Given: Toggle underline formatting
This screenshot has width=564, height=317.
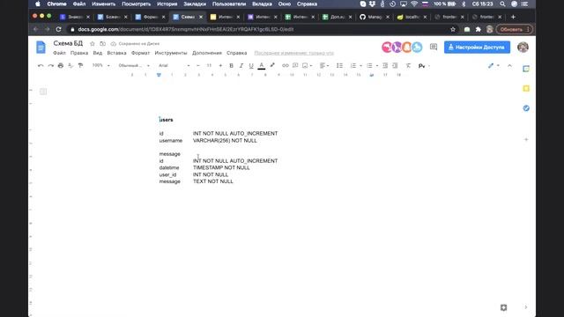Looking at the screenshot, I should [x=251, y=65].
